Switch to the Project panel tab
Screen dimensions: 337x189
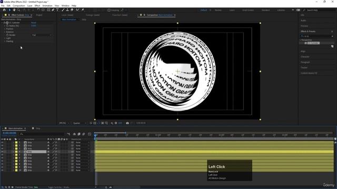39,15
